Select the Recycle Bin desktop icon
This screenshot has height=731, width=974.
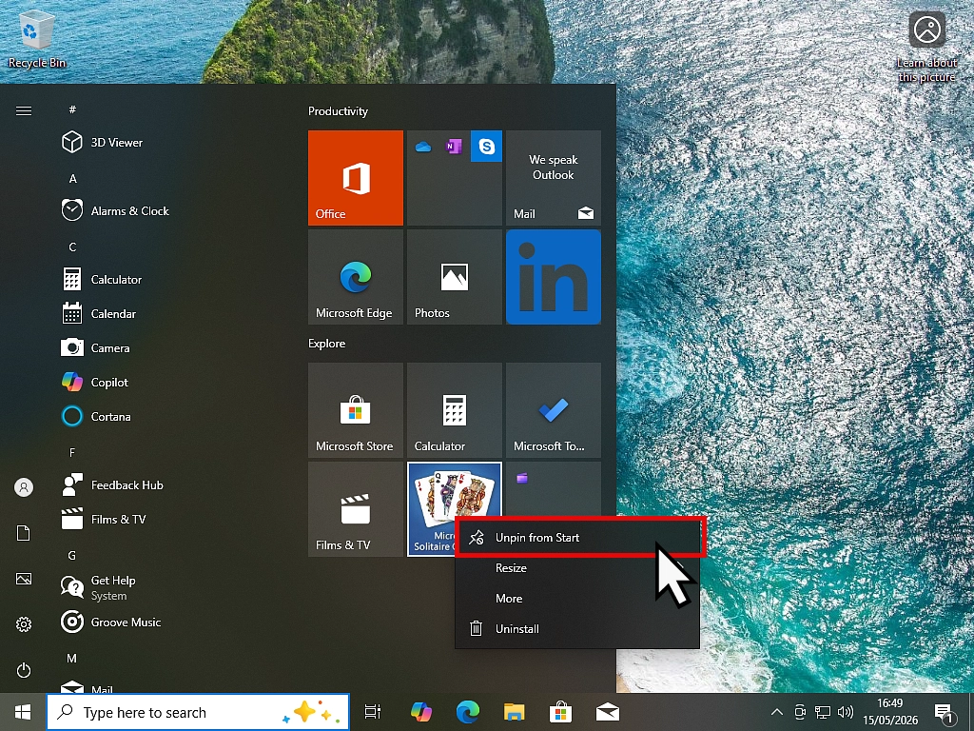click(x=37, y=39)
